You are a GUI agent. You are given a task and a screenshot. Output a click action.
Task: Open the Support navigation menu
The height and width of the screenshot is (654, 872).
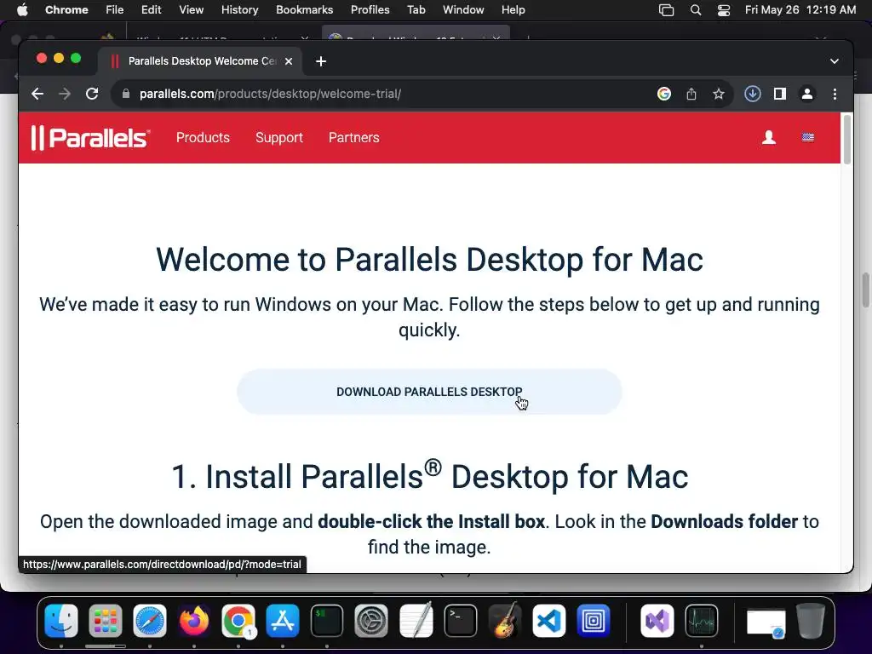279,137
